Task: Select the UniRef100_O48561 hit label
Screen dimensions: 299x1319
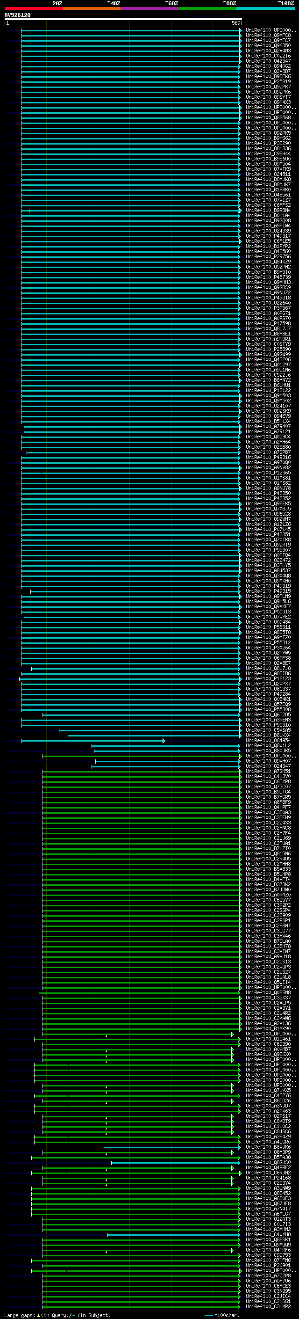Action: pos(268,195)
